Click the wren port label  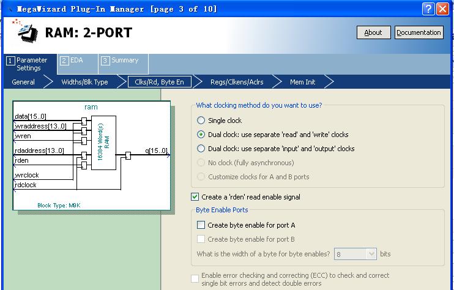pyautogui.click(x=23, y=136)
